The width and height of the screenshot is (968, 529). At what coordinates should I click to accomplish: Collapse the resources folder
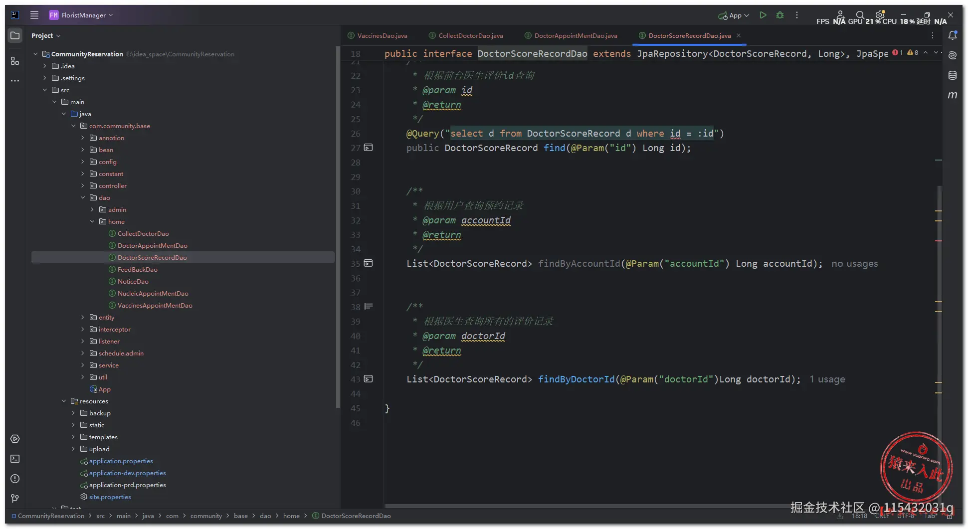tap(64, 401)
